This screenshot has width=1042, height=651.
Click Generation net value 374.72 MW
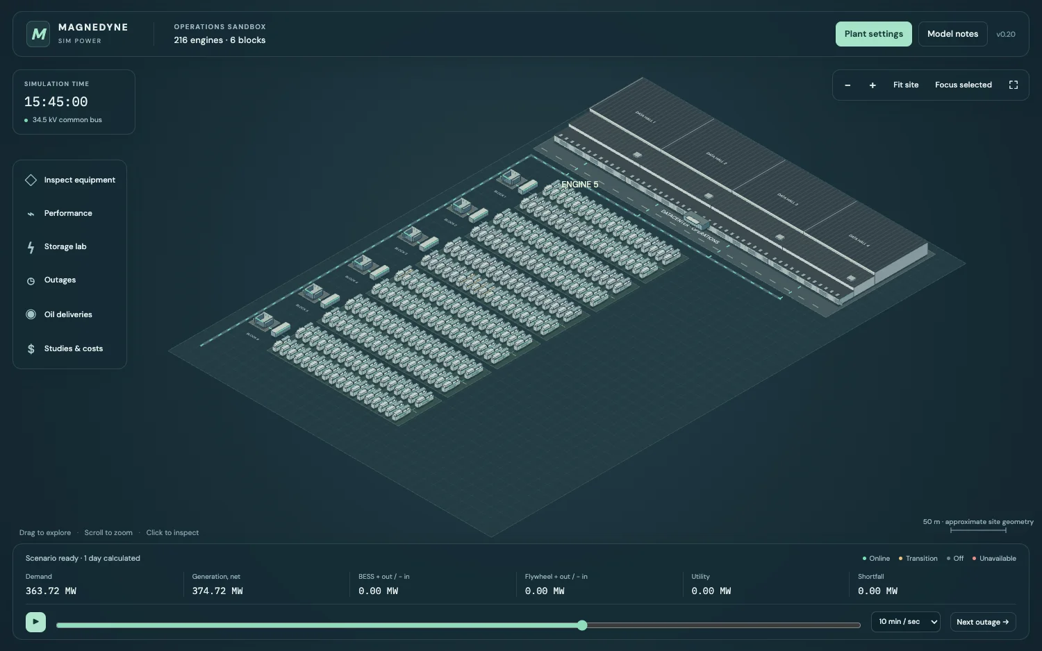pyautogui.click(x=217, y=591)
